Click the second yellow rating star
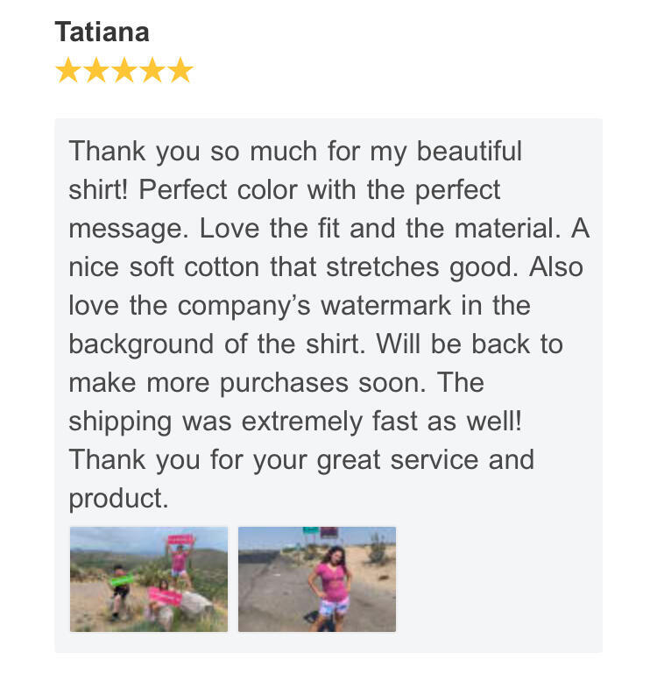The height and width of the screenshot is (674, 657). pyautogui.click(x=95, y=71)
